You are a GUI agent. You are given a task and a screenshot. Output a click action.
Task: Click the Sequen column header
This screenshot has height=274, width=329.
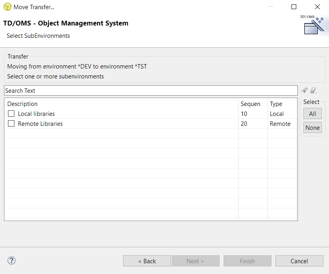(252, 104)
